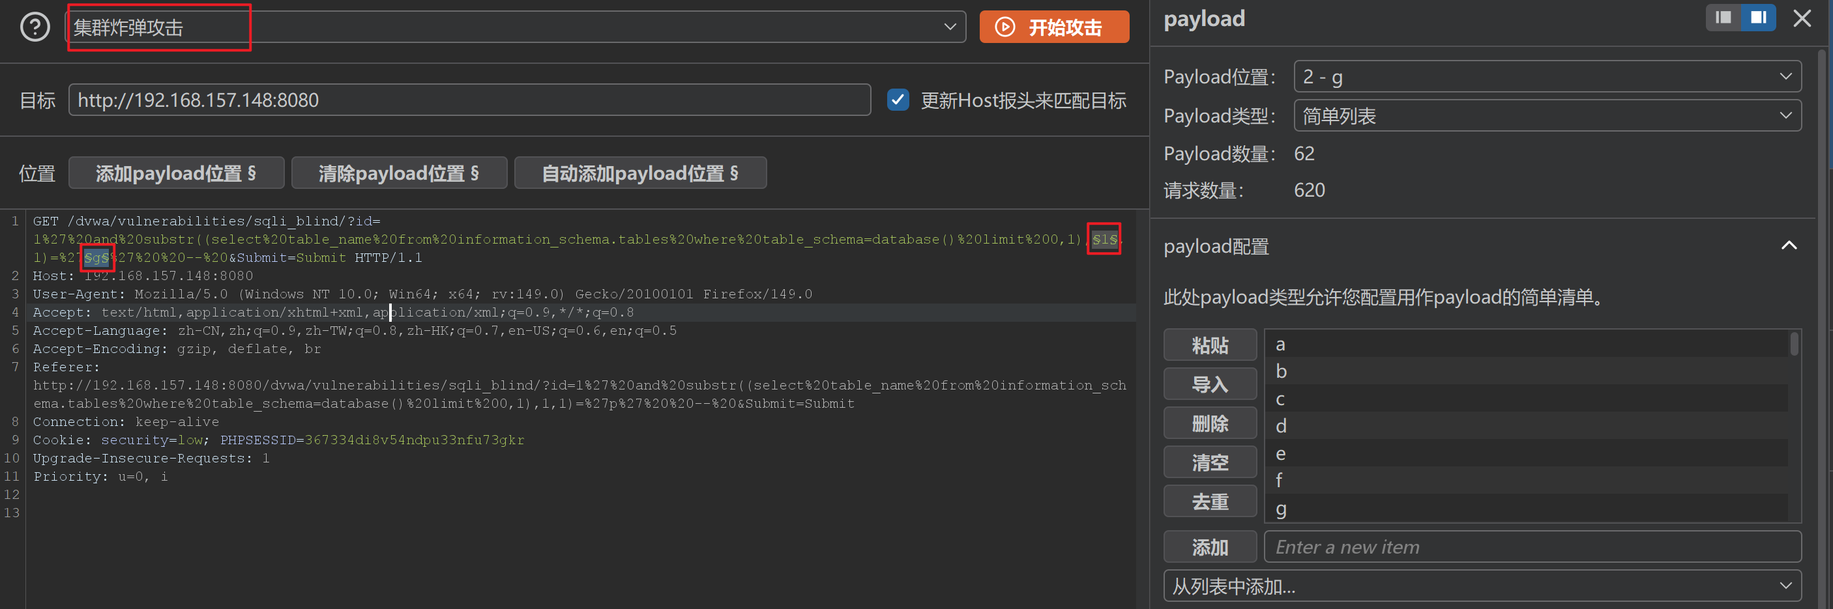Click the Priority: u=0, i line
This screenshot has height=609, width=1833.
coord(100,477)
